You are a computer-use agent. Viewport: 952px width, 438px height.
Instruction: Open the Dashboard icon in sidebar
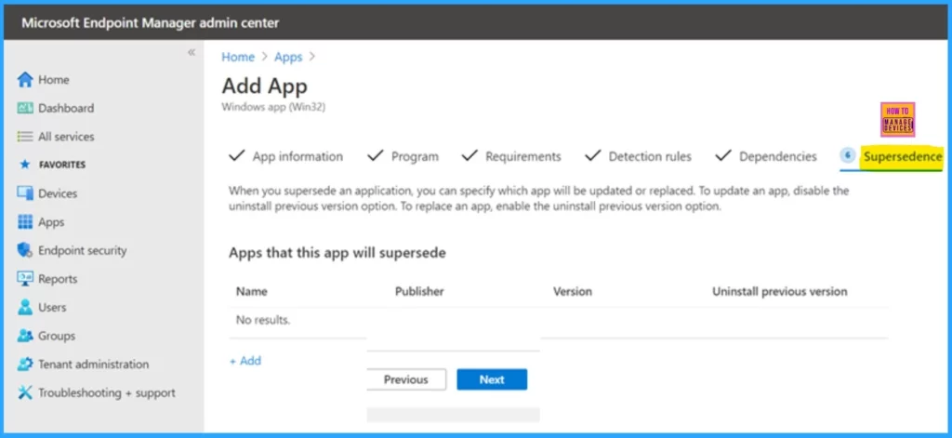(x=25, y=108)
